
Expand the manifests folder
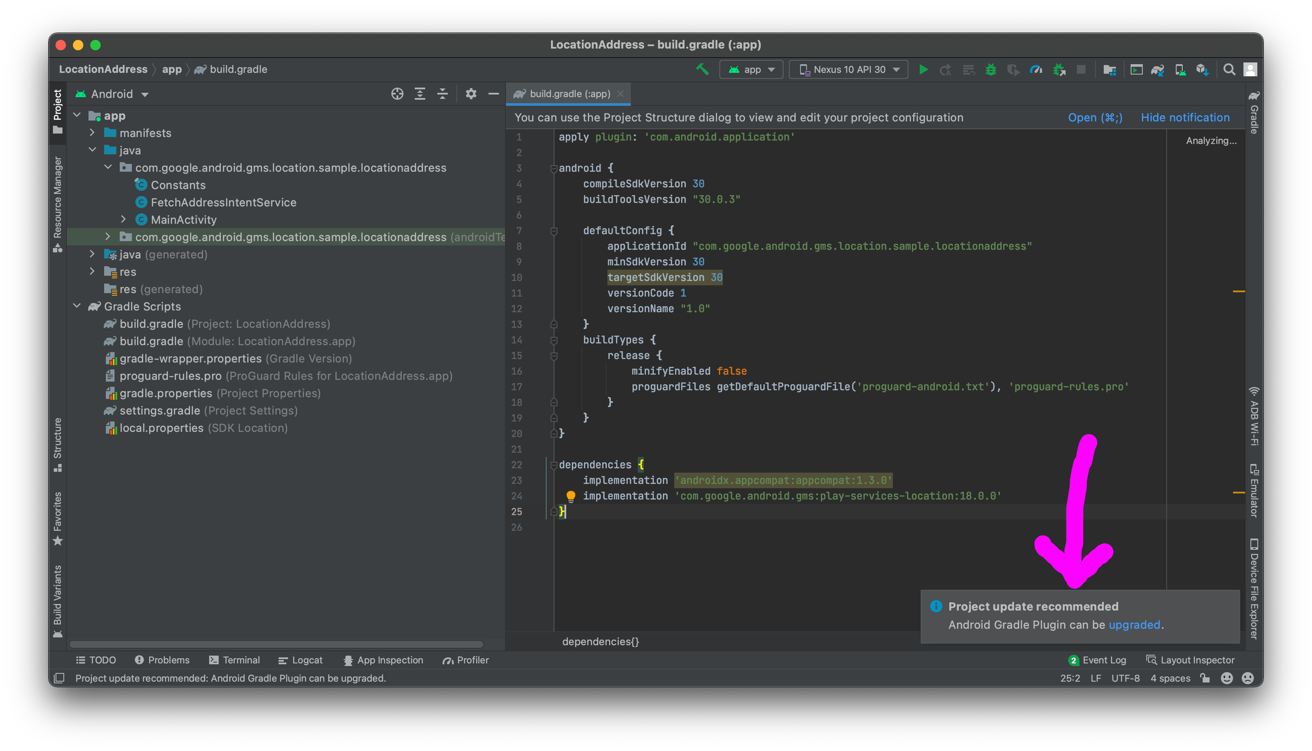coord(92,133)
